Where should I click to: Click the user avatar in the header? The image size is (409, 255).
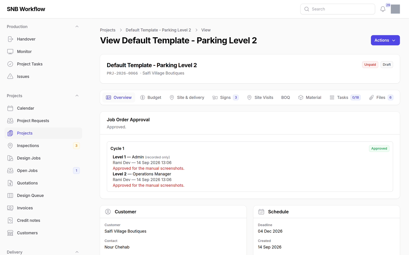pos(395,9)
